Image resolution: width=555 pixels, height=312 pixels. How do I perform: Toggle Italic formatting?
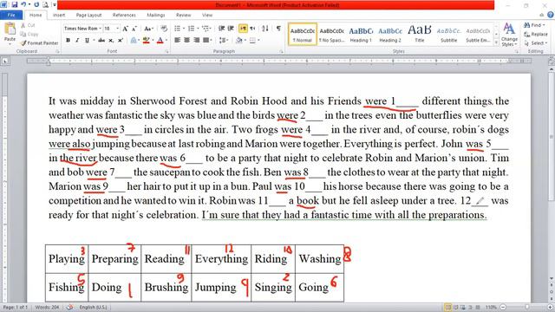point(77,41)
